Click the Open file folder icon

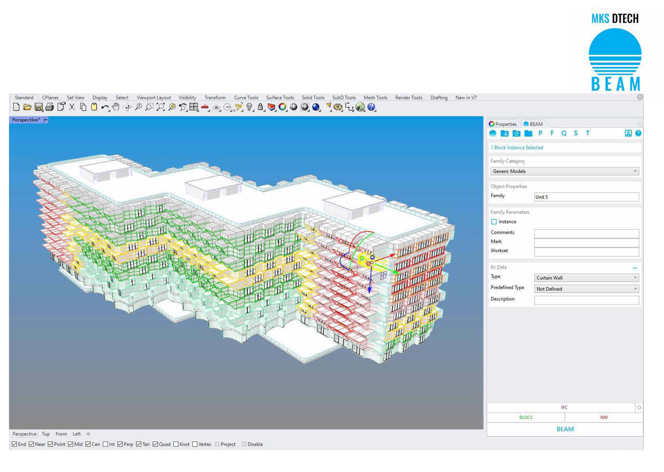[x=28, y=107]
